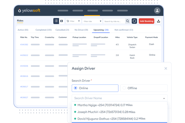Open ride #345382 link
Screen dimensions: 185x123
(24, 44)
